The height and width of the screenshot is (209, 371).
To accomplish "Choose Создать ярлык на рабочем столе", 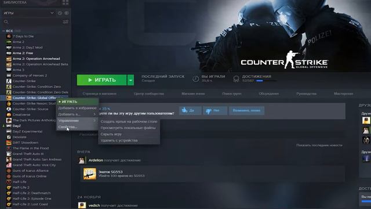I will pyautogui.click(x=129, y=121).
